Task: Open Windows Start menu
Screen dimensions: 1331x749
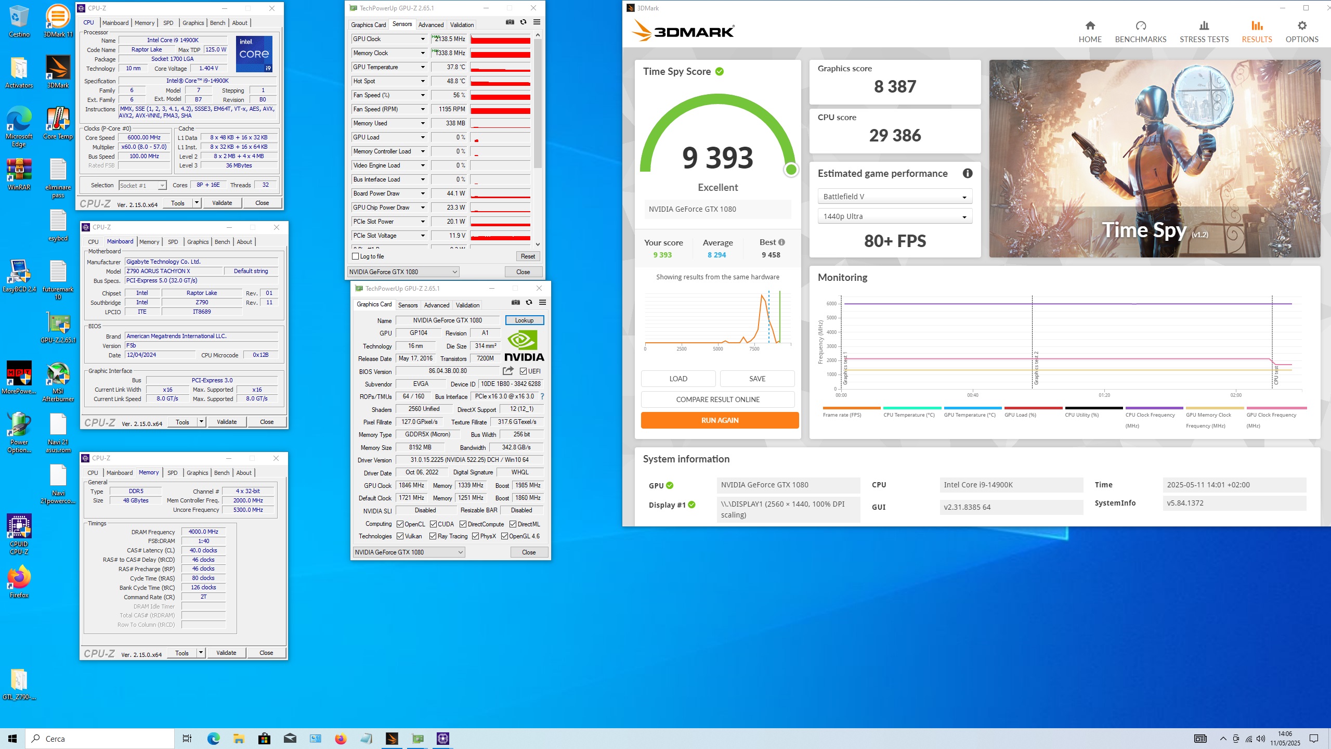Action: (12, 739)
